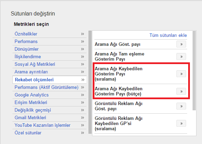Expand the Performans category chevron
202x144 pixels.
[x=82, y=42]
